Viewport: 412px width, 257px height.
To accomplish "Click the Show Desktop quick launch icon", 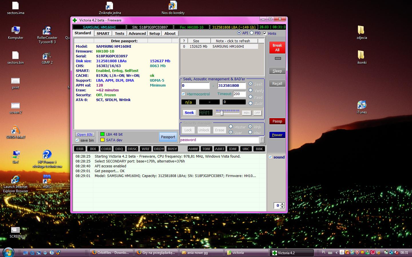I will [25, 253].
